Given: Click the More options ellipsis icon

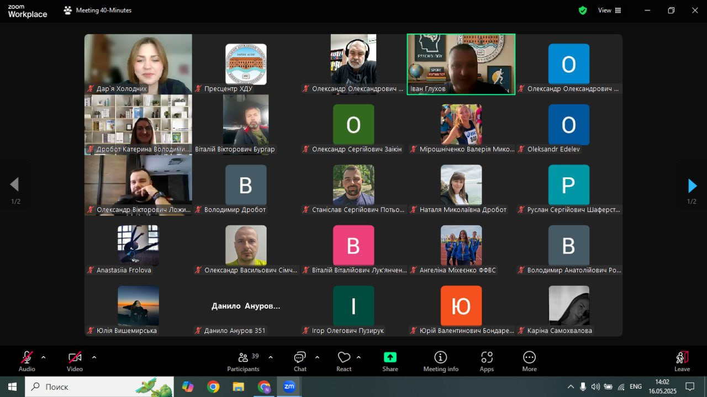Looking at the screenshot, I should pyautogui.click(x=529, y=357).
